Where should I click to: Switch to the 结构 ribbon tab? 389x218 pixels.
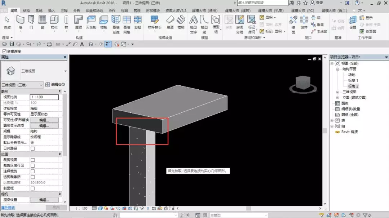pos(26,11)
